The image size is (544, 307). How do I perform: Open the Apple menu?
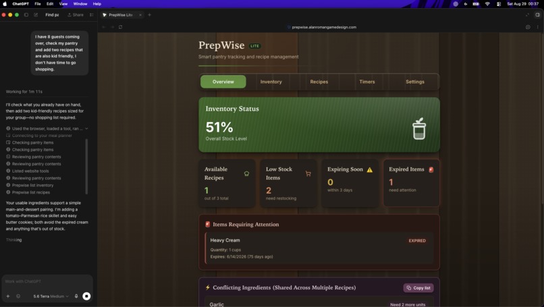point(5,4)
